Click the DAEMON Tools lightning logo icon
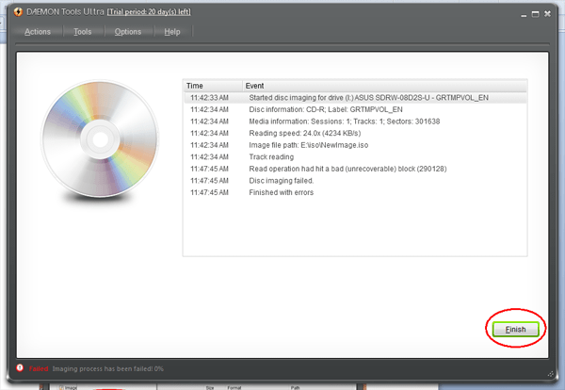The height and width of the screenshot is (390, 565). coord(18,12)
